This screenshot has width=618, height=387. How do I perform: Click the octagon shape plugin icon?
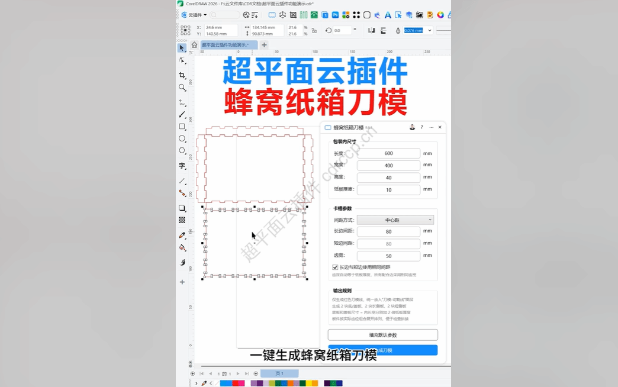[x=367, y=15]
